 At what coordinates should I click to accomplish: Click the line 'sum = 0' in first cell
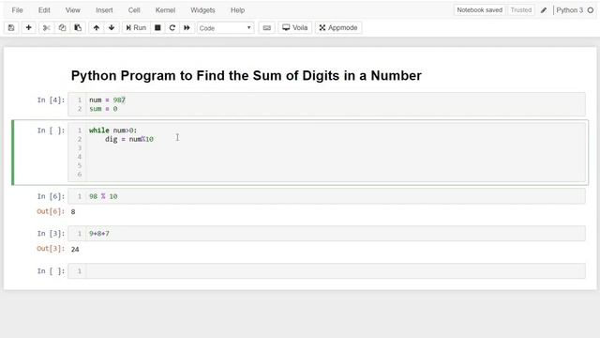103,109
